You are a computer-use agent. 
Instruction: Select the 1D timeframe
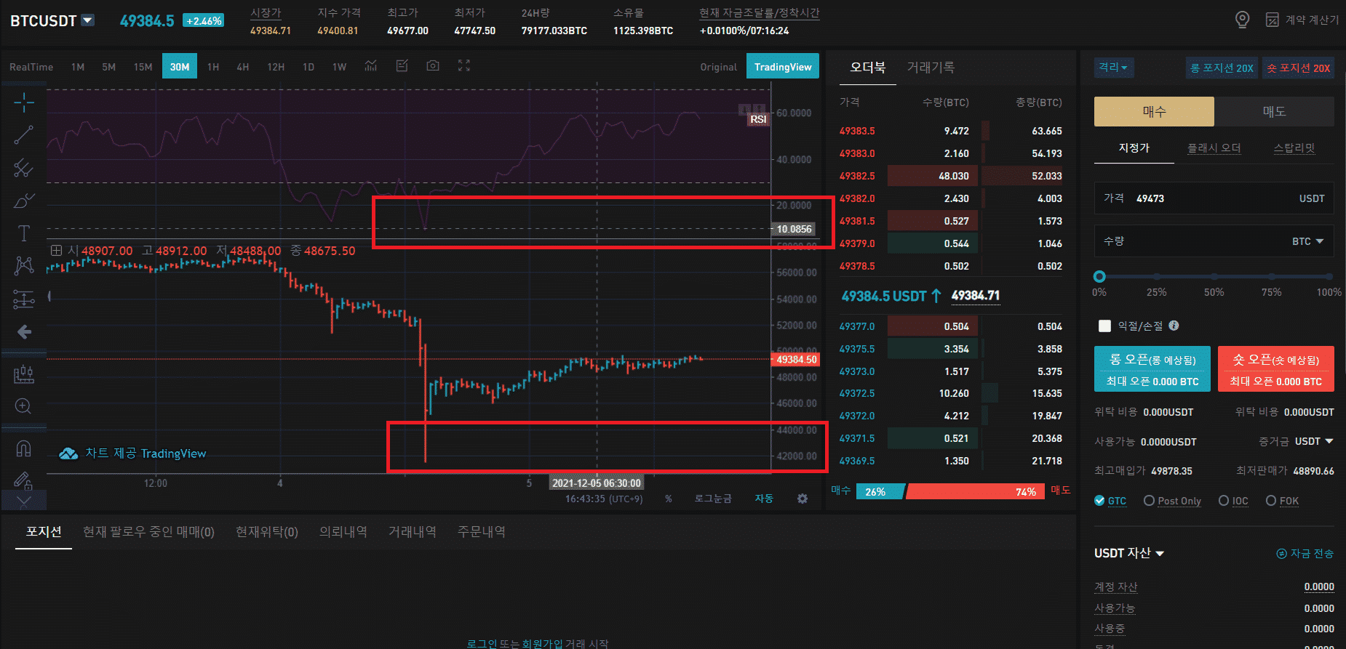(x=308, y=67)
